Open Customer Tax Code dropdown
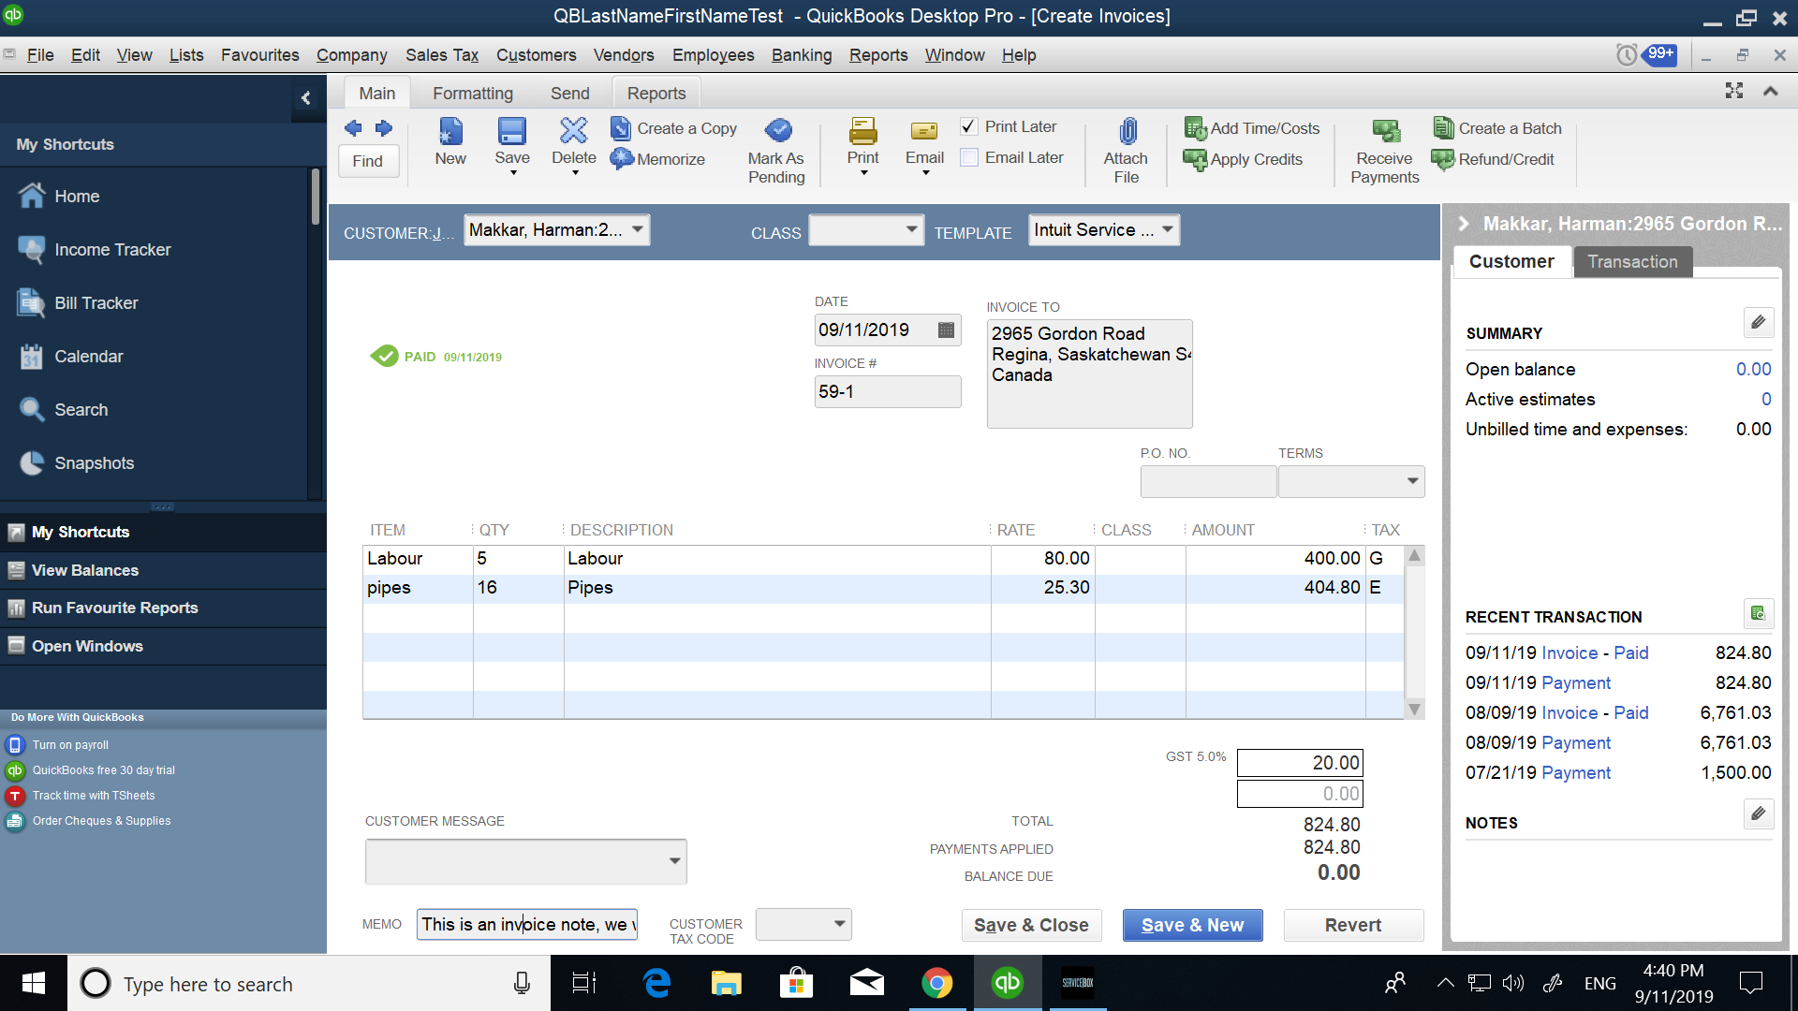Image resolution: width=1798 pixels, height=1011 pixels. [840, 924]
